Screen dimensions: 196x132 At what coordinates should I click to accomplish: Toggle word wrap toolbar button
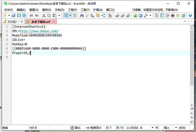tap(66, 15)
